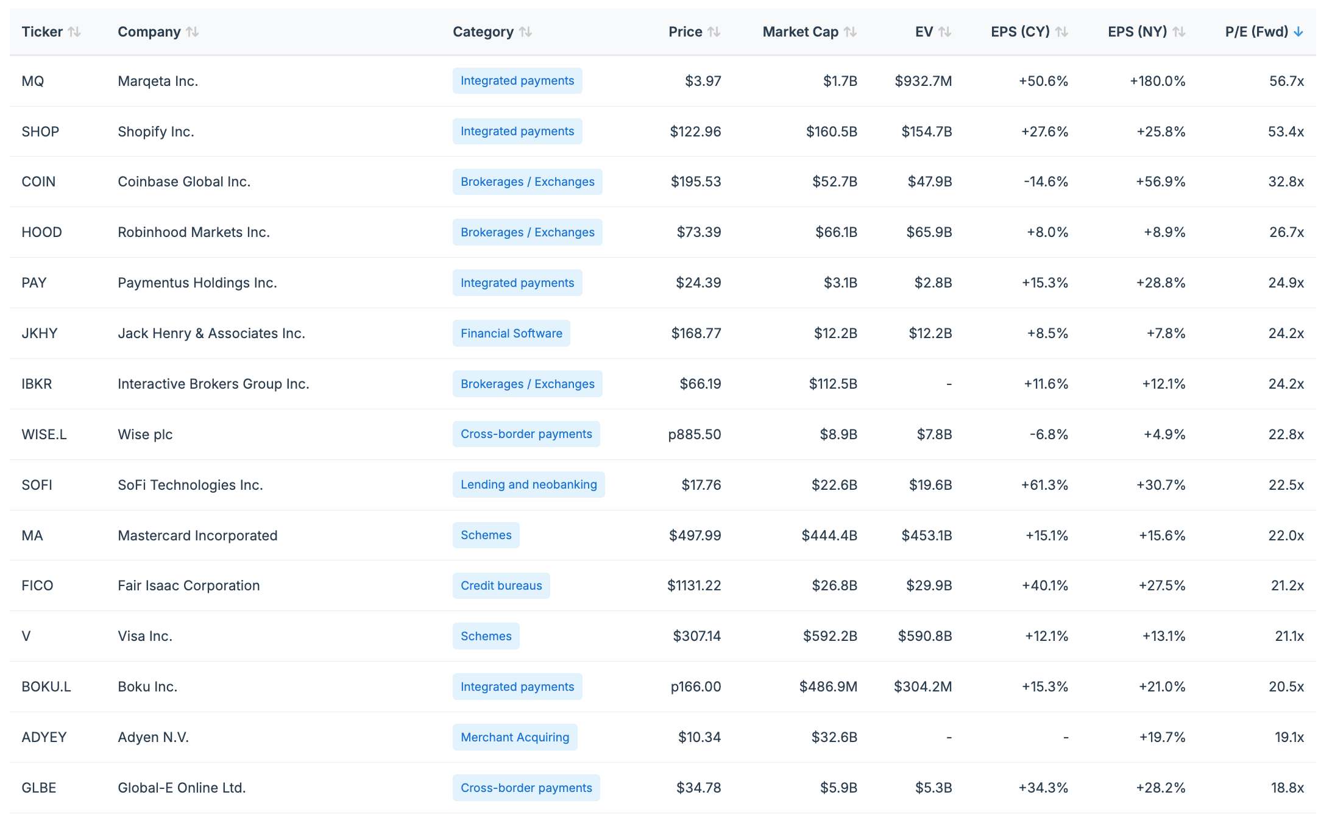Click the Price column sort arrows
This screenshot has width=1332, height=820.
(714, 32)
